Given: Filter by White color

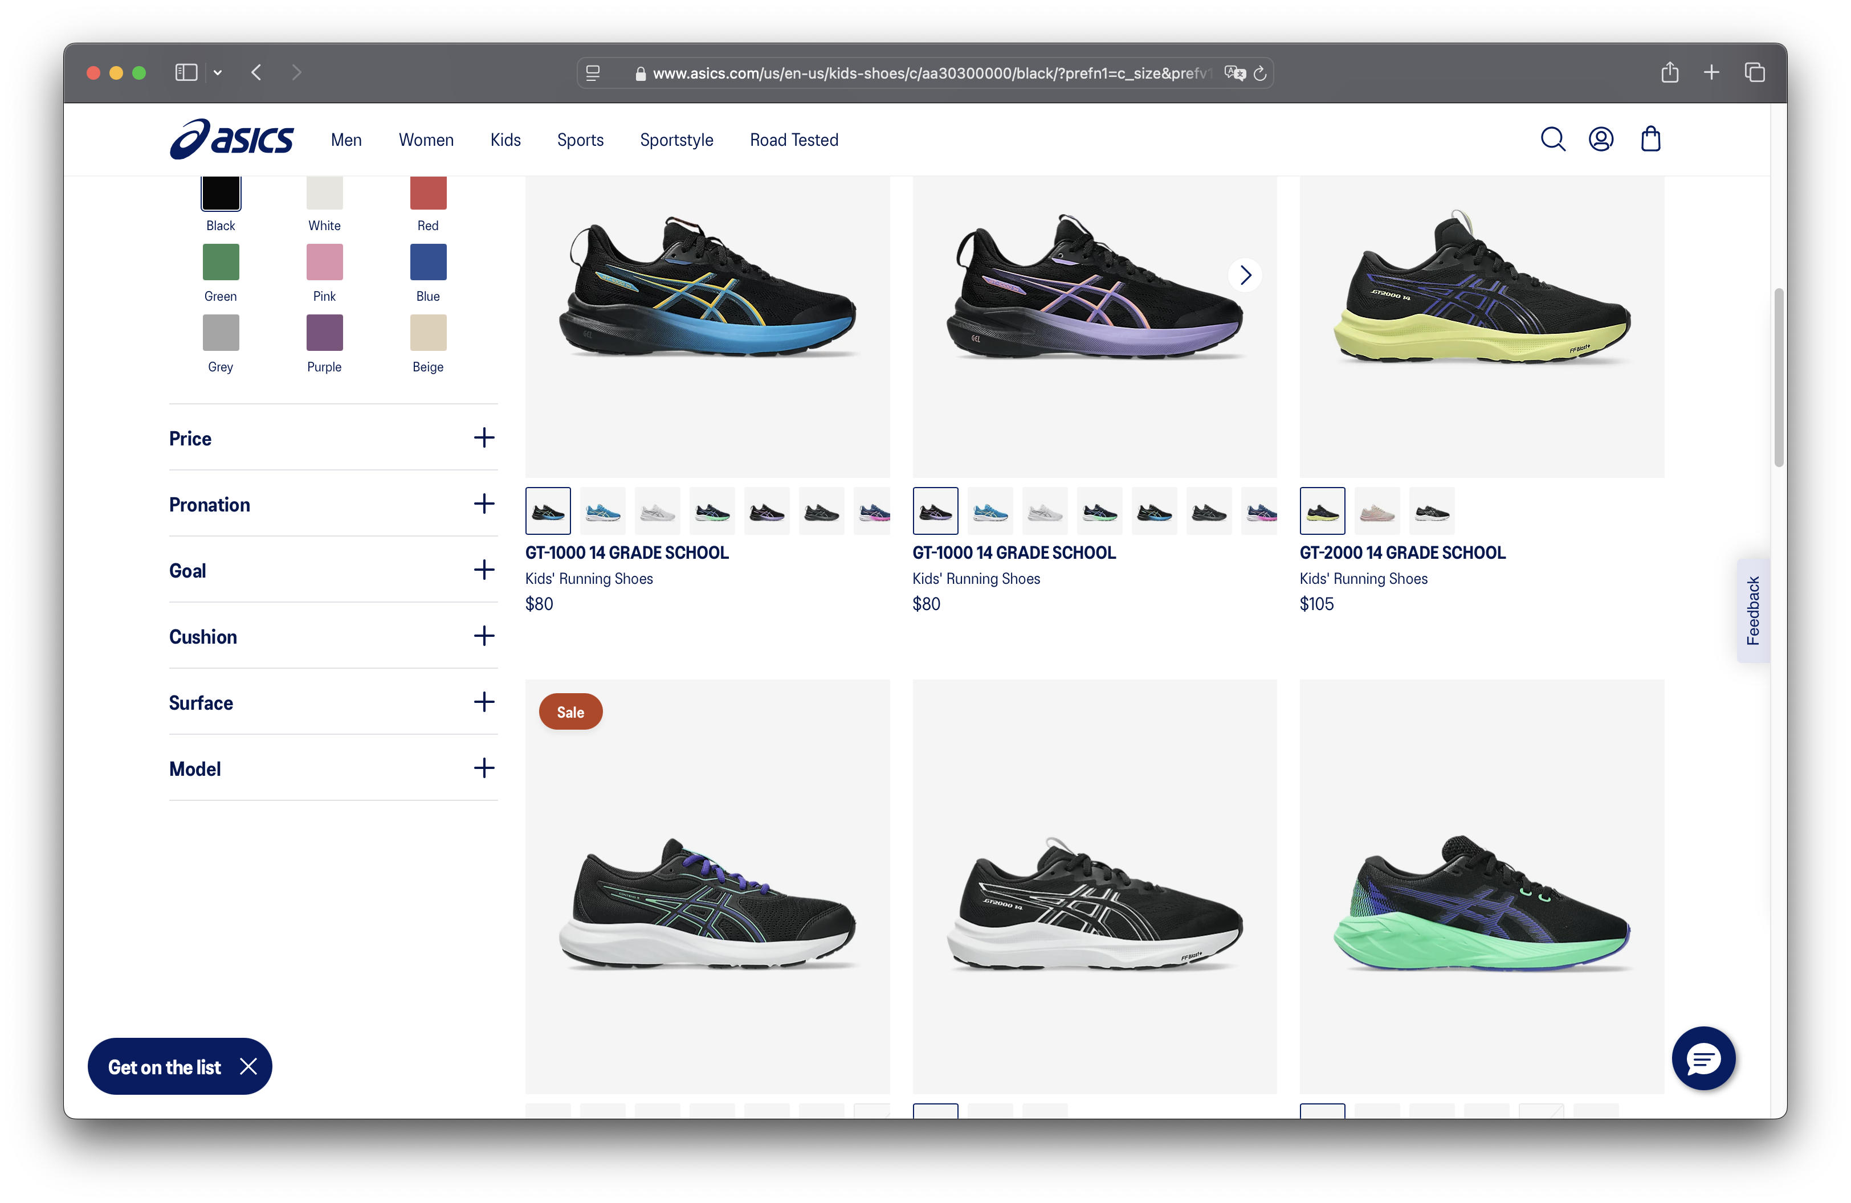Looking at the screenshot, I should 324,193.
